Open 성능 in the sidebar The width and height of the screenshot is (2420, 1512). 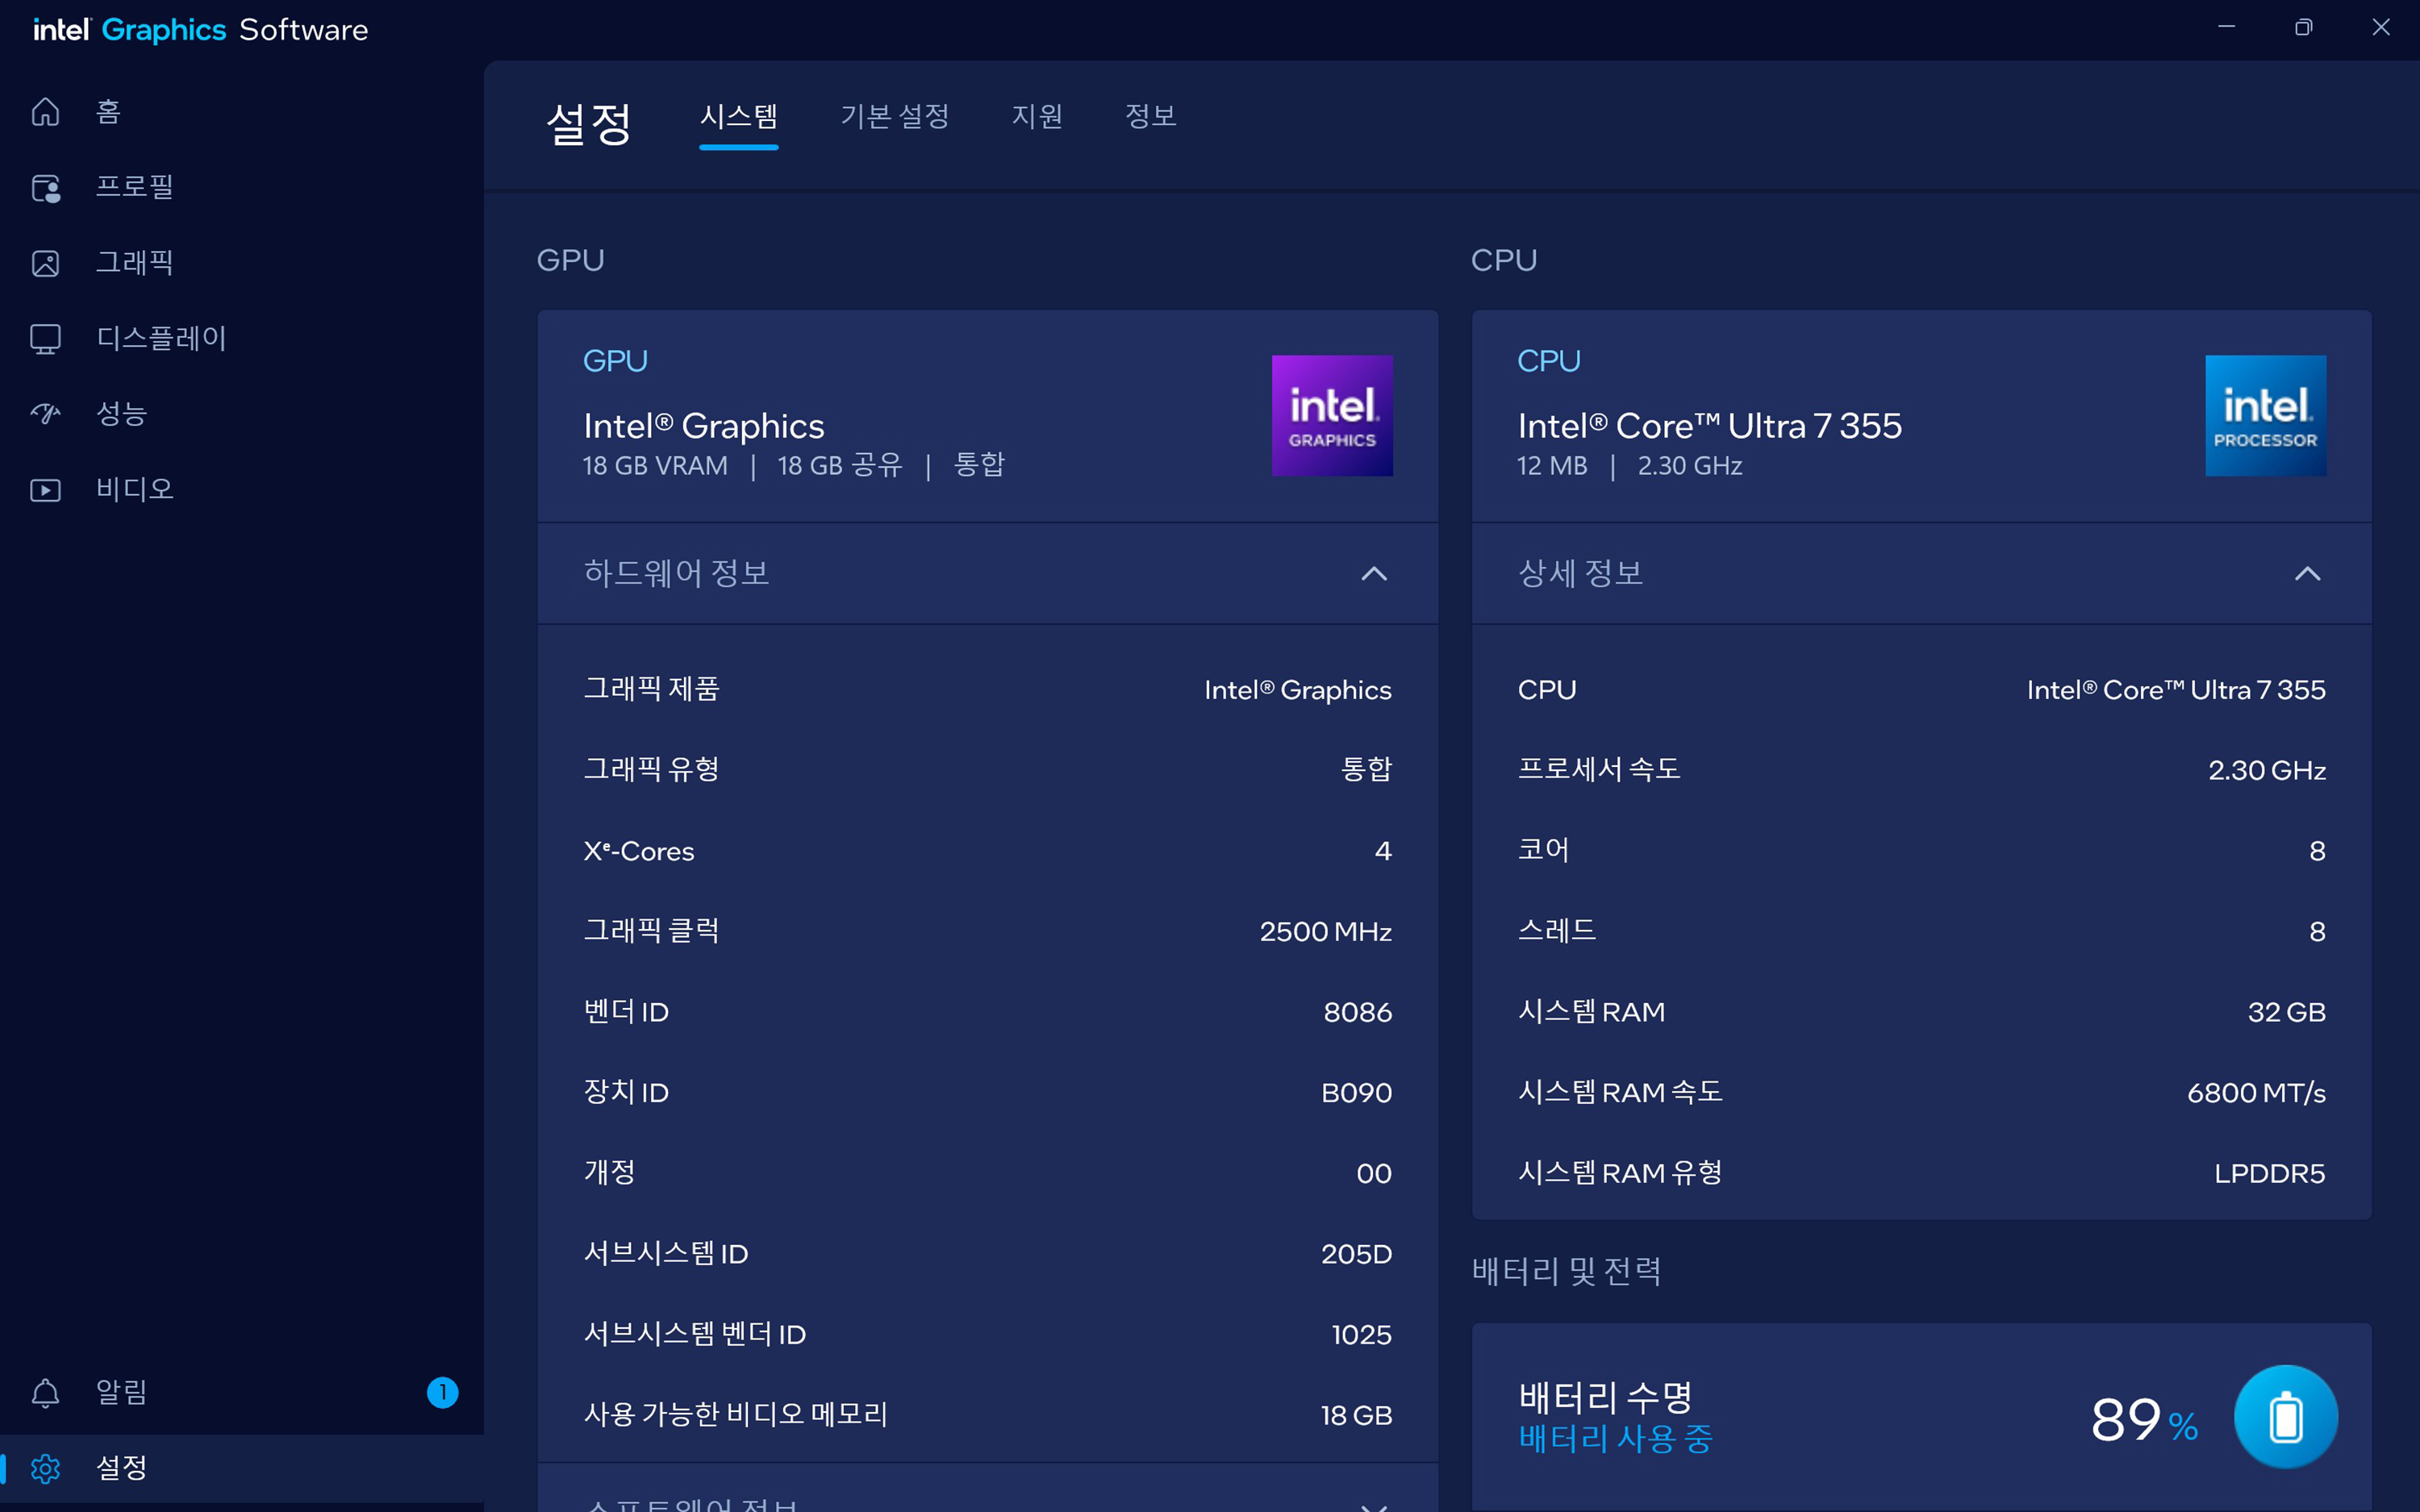pos(121,414)
